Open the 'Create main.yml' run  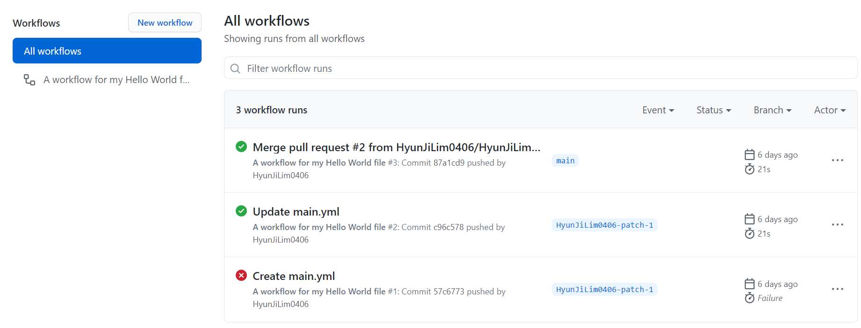294,276
